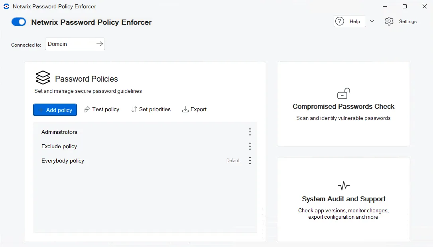Click the Default tag on Everybody policy
The width and height of the screenshot is (433, 247).
(x=233, y=161)
